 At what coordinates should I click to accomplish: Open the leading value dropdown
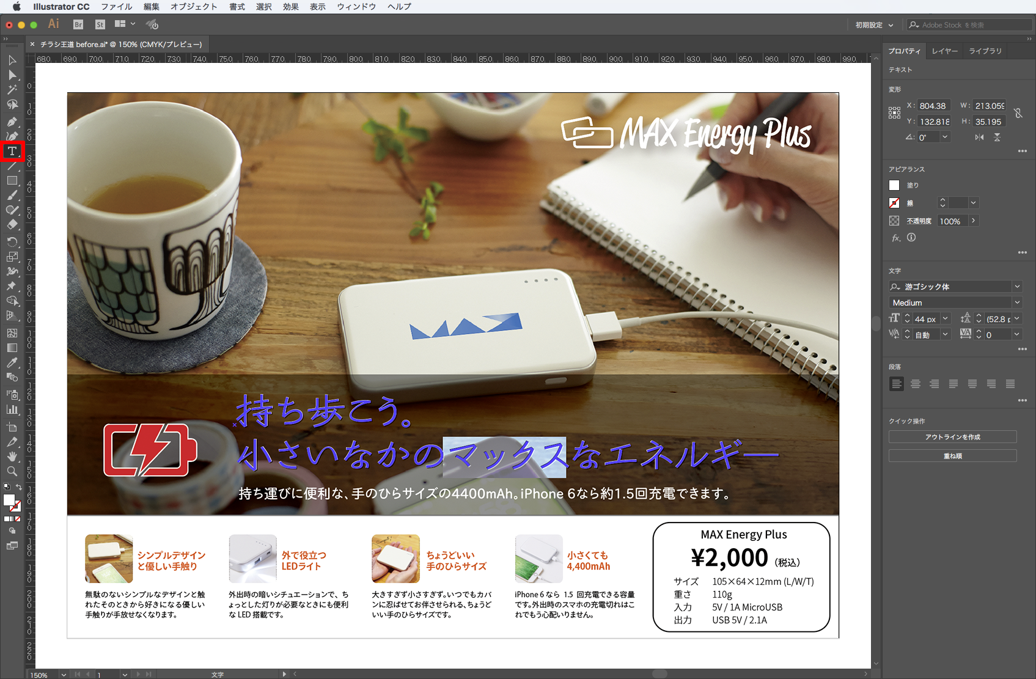[1017, 318]
